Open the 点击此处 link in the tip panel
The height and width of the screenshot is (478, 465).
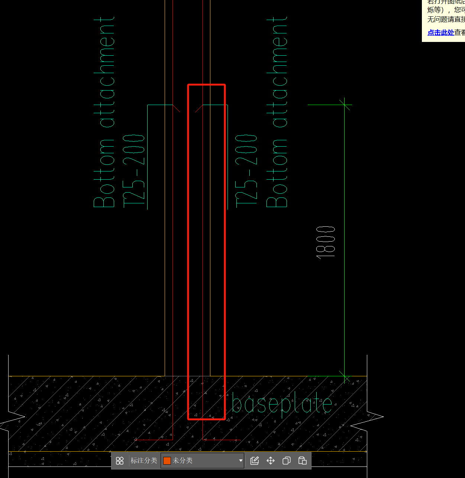click(440, 32)
